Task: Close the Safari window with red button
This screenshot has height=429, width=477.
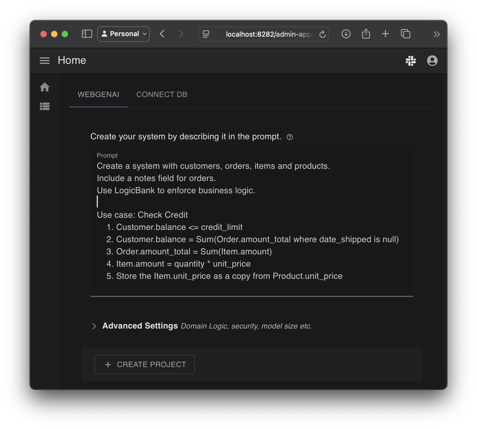Action: pyautogui.click(x=44, y=34)
